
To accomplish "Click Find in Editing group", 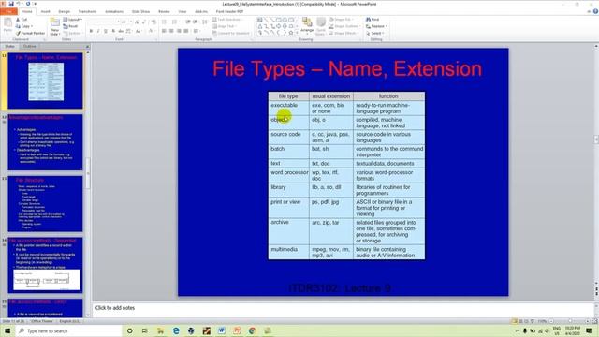I will 373,20.
